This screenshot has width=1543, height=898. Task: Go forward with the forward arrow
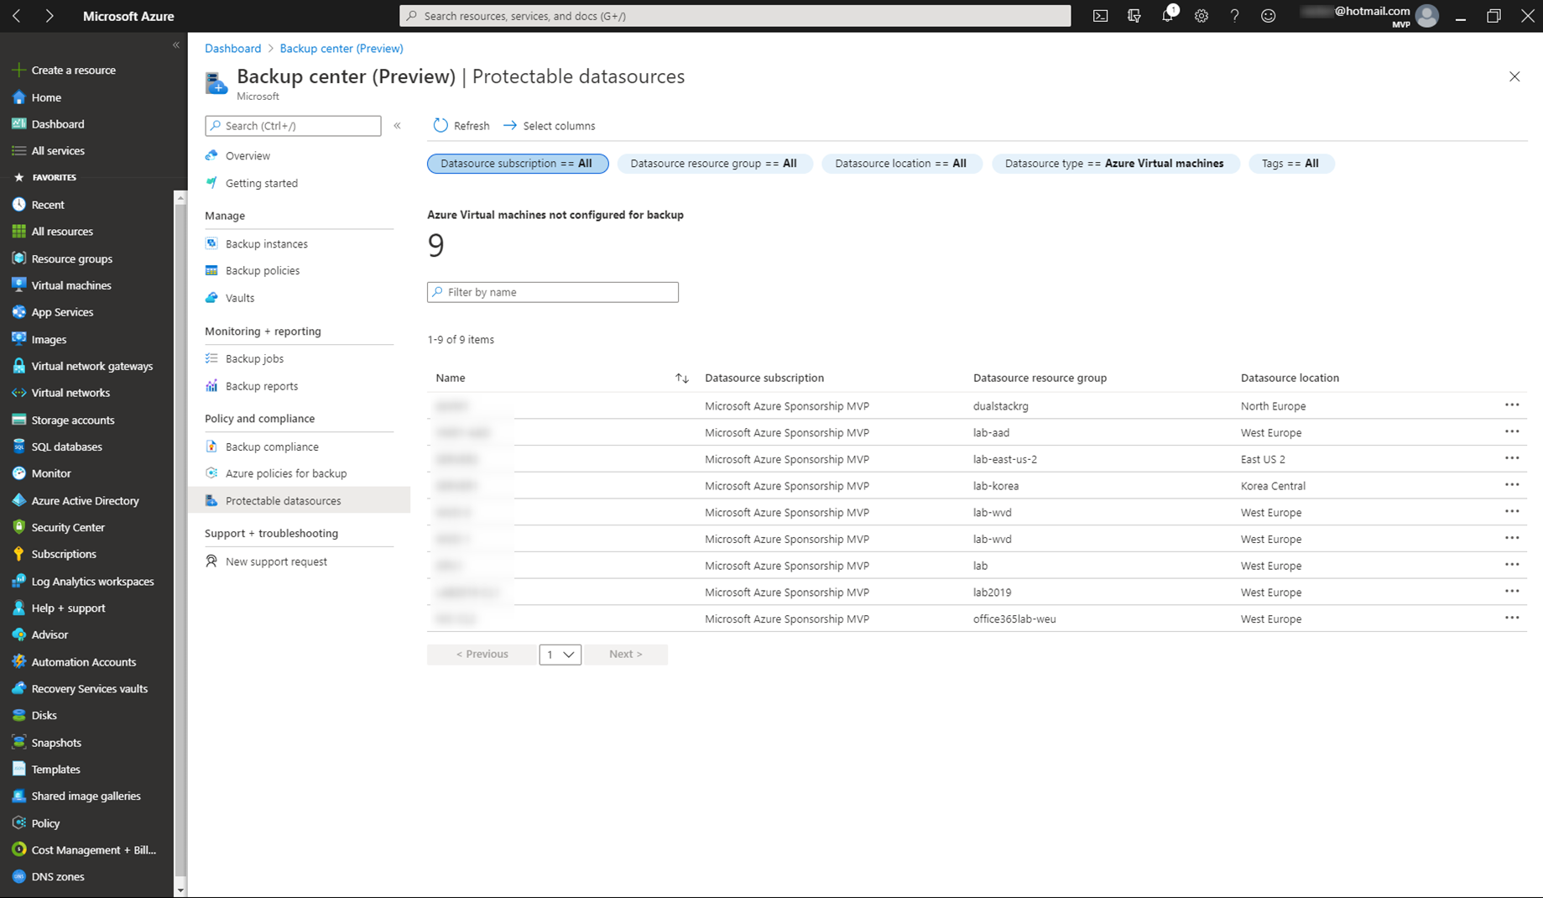click(50, 16)
